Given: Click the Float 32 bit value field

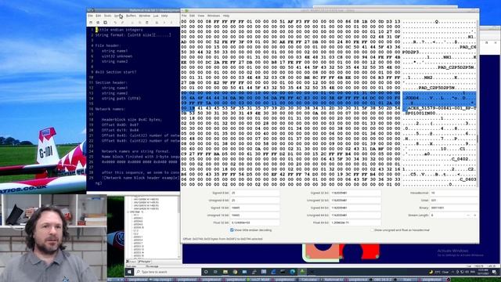Looking at the screenshot, I should coord(254,222).
